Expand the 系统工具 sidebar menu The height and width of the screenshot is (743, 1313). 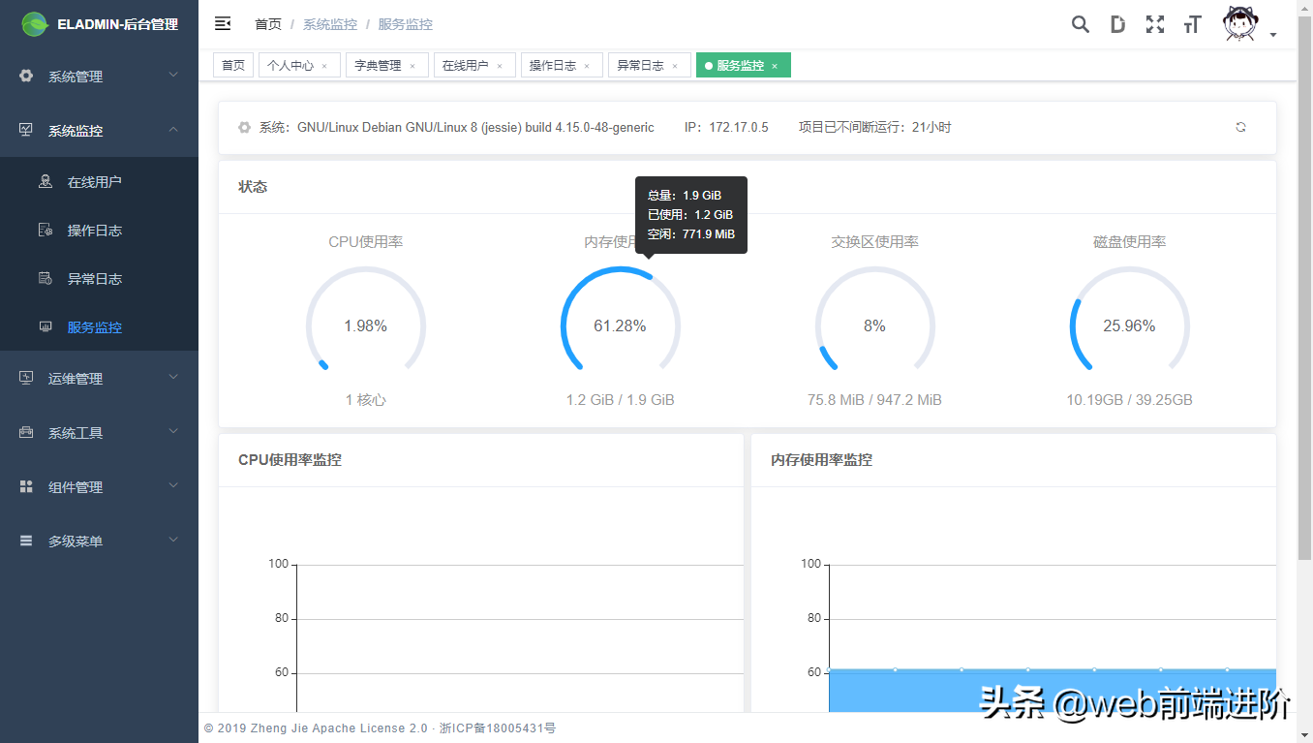point(99,433)
